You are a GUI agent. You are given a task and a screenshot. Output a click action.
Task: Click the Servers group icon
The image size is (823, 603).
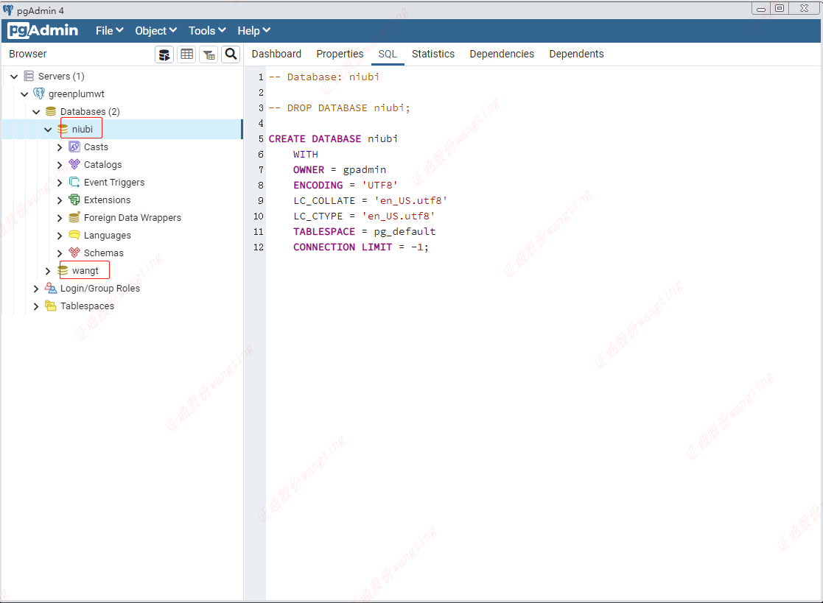pos(29,76)
